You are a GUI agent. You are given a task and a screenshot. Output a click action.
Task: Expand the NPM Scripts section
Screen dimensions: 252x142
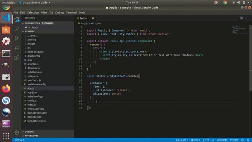tap(48, 136)
